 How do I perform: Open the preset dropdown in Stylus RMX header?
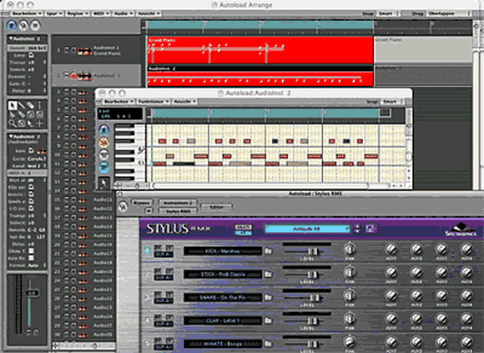[307, 229]
